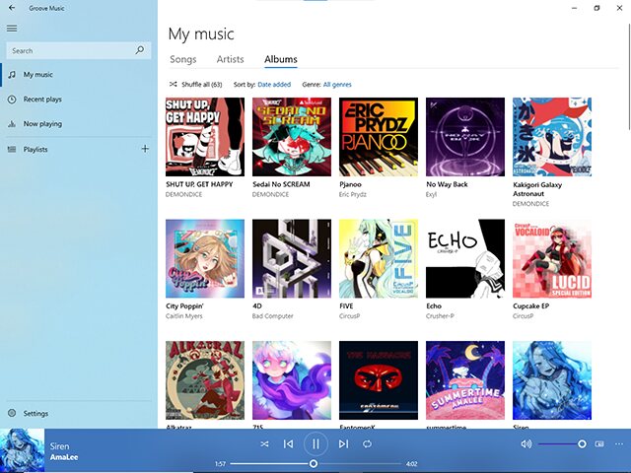Open the Pjanoo album thumbnail
Image resolution: width=631 pixels, height=473 pixels.
click(379, 137)
